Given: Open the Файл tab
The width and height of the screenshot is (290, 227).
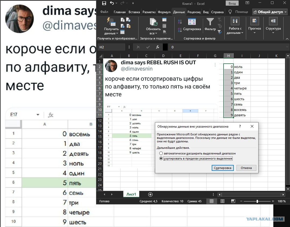Looking at the screenshot, I should click(x=104, y=12).
